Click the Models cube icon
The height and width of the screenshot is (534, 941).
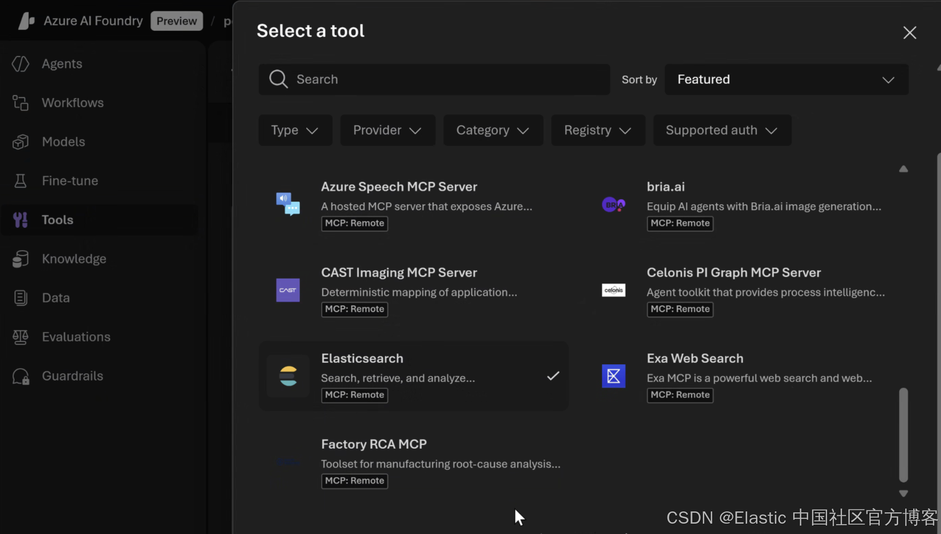tap(20, 142)
